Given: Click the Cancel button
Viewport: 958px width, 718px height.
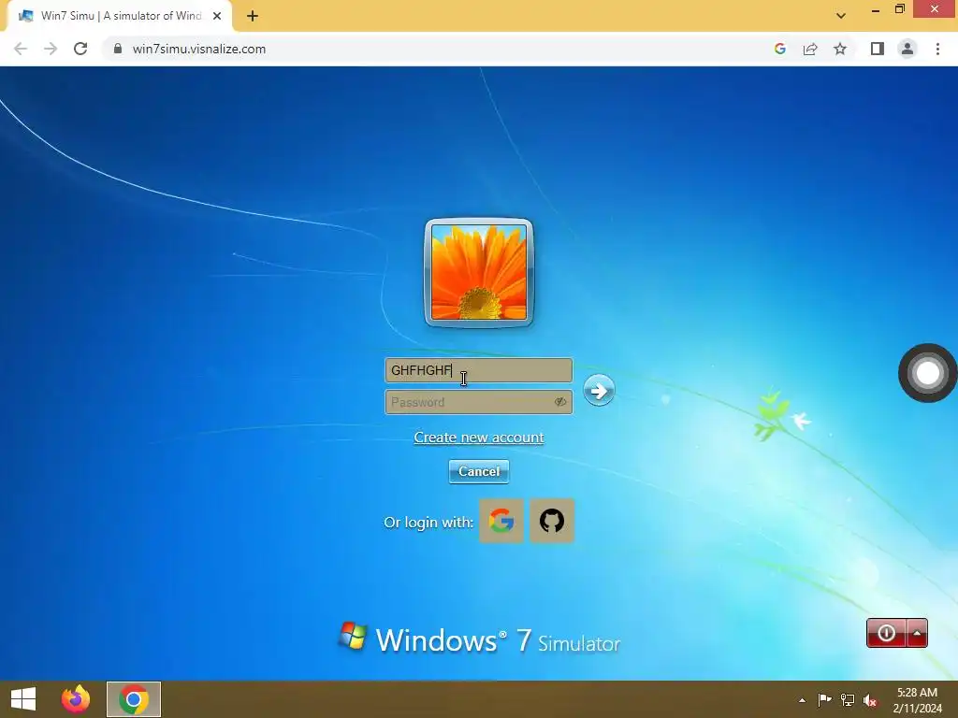Looking at the screenshot, I should pos(478,471).
